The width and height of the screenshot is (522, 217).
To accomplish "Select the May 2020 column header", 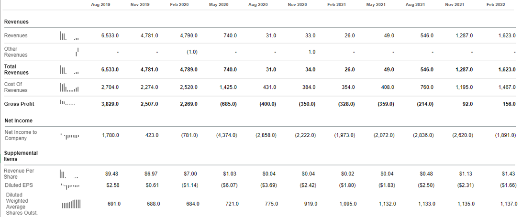I will click(x=219, y=4).
